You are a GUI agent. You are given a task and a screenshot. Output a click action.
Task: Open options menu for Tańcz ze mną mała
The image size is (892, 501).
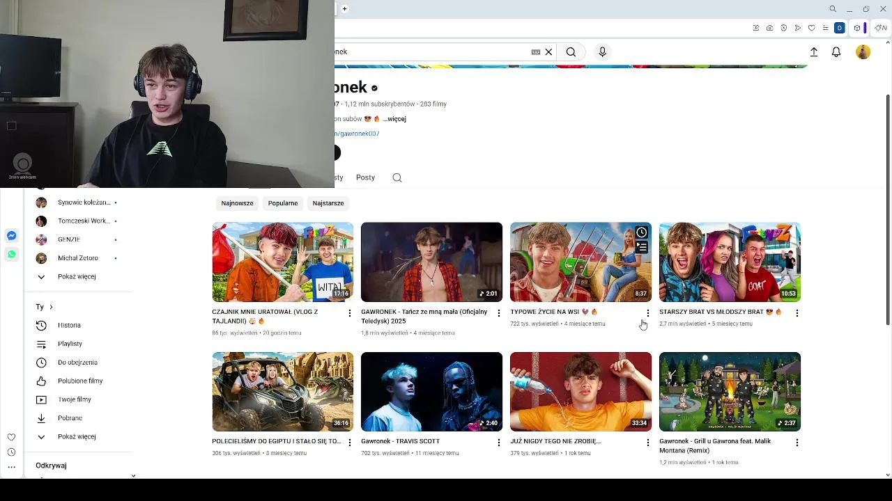(x=499, y=313)
